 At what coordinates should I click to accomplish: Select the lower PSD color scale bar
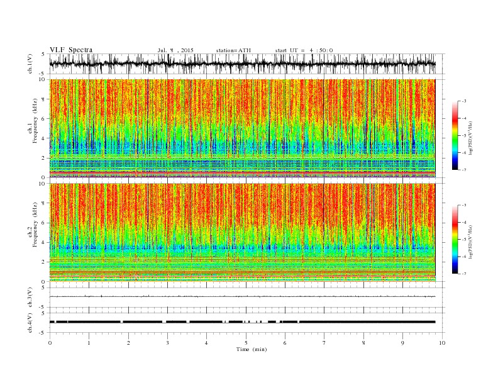pyautogui.click(x=455, y=239)
